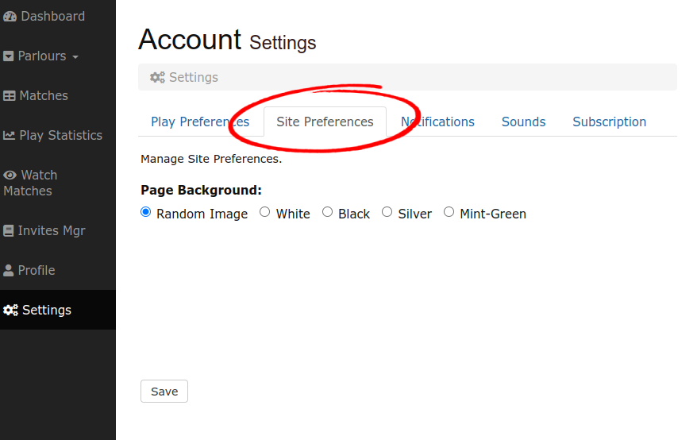Click the Watch Matches eye icon
The height and width of the screenshot is (440, 697).
[10, 176]
